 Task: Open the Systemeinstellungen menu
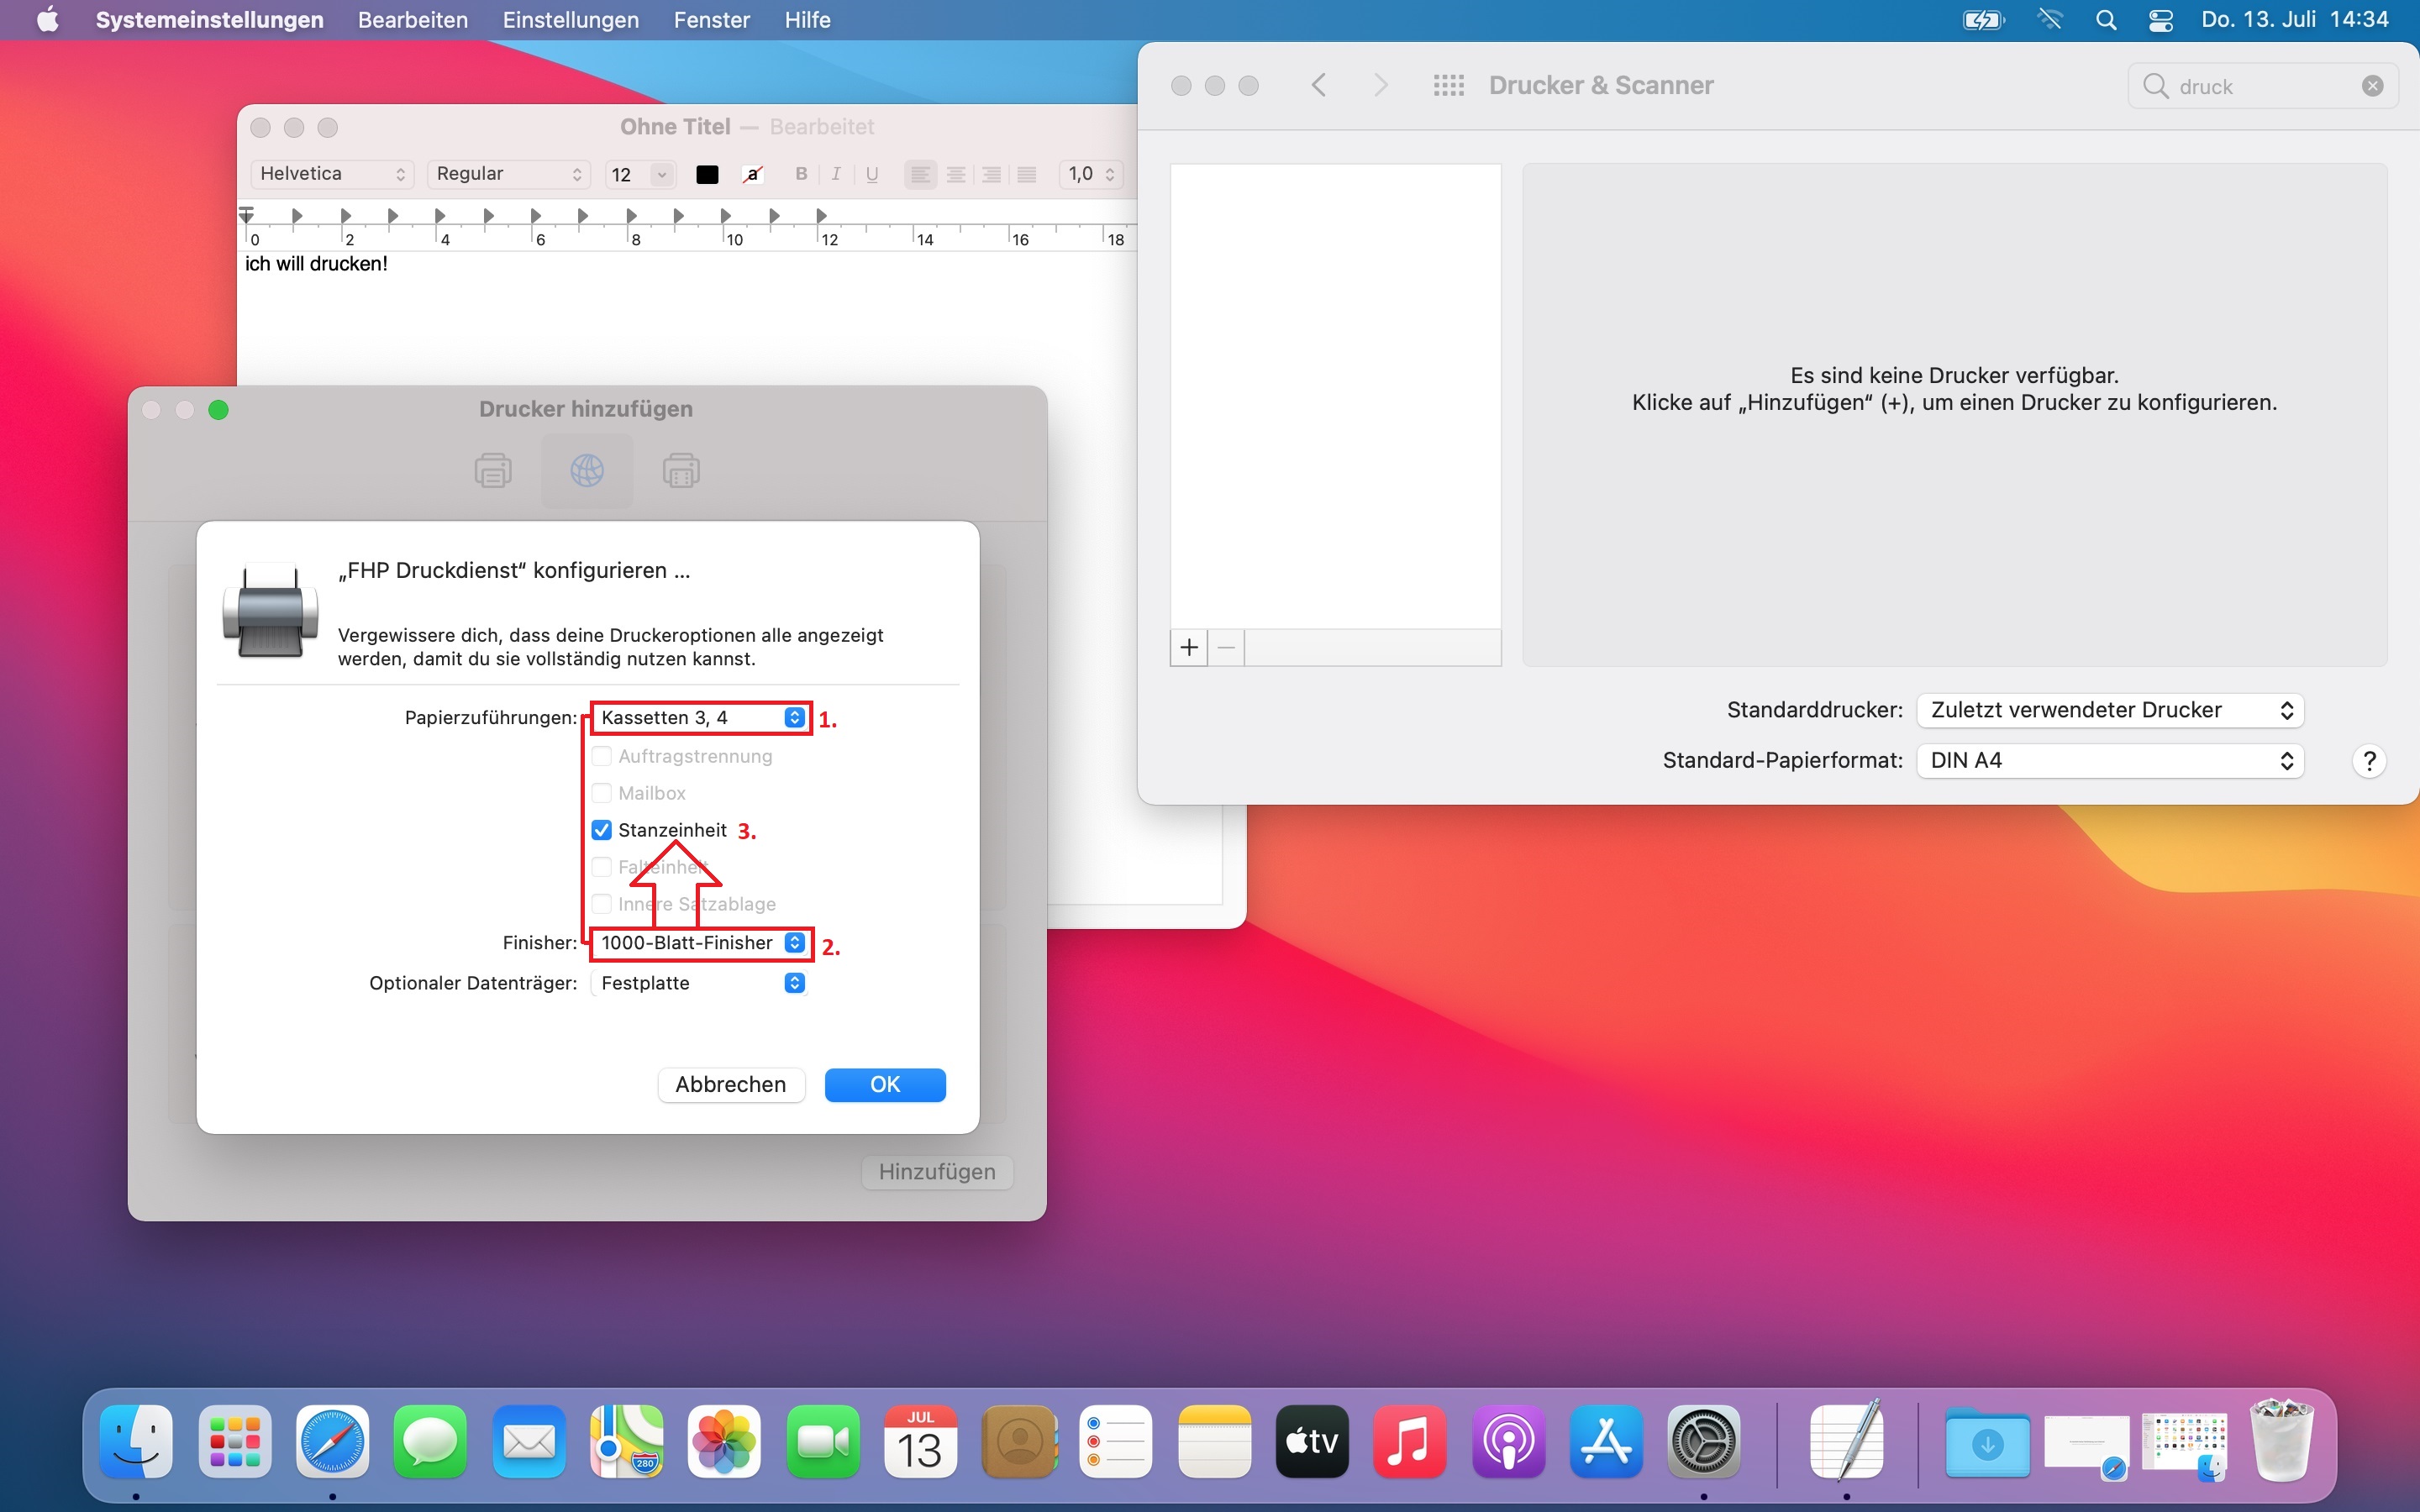pyautogui.click(x=209, y=20)
